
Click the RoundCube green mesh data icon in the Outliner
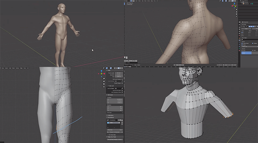252,4
